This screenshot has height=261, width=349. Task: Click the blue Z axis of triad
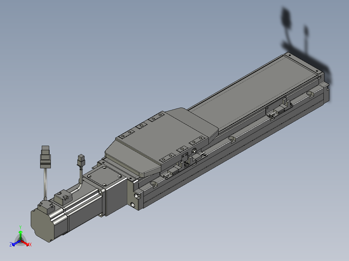(16, 243)
